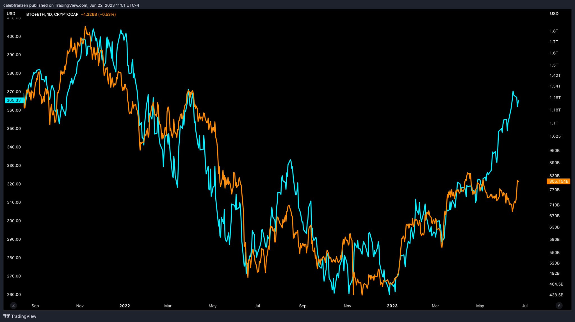Viewport: 575px width, 322px height.
Task: Click the 290.00 left axis value
Action: pyautogui.click(x=14, y=239)
